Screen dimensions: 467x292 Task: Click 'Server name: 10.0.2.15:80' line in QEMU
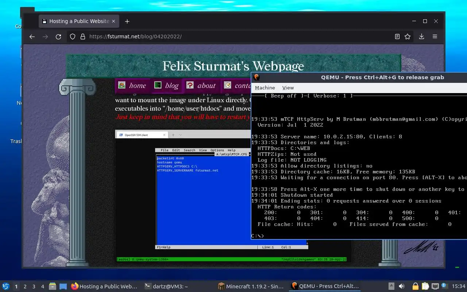tap(327, 137)
